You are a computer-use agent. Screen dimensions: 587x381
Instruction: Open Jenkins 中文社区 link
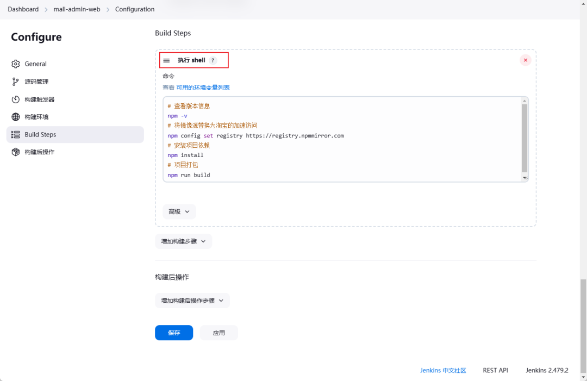[x=443, y=370]
